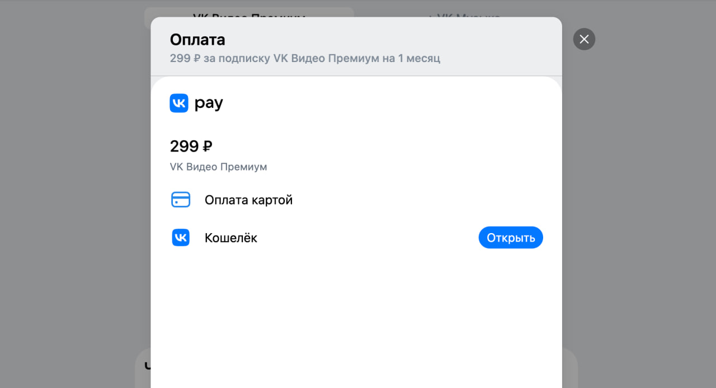Click the bank card icon
Image resolution: width=716 pixels, height=388 pixels.
pos(181,200)
